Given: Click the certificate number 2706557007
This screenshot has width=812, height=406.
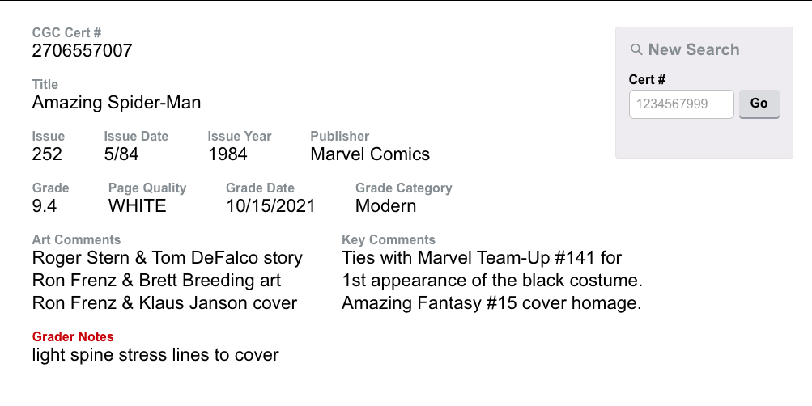Looking at the screenshot, I should click(82, 51).
